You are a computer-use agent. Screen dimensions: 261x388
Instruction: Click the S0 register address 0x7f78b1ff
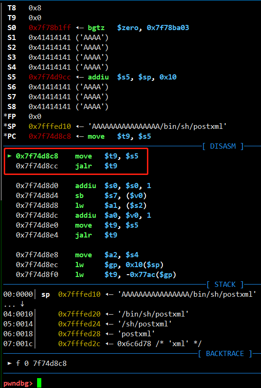tap(50, 27)
